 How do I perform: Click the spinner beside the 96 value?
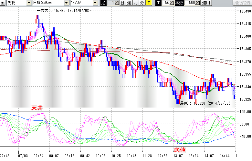pyautogui.click(x=172, y=3)
